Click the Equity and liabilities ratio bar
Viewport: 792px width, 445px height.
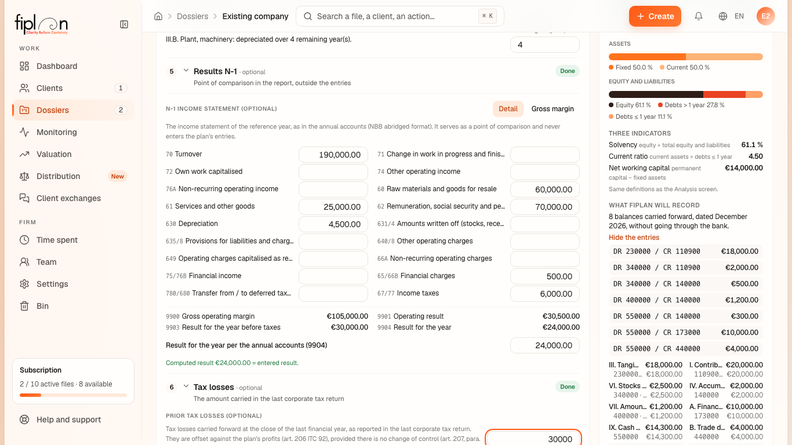click(686, 94)
